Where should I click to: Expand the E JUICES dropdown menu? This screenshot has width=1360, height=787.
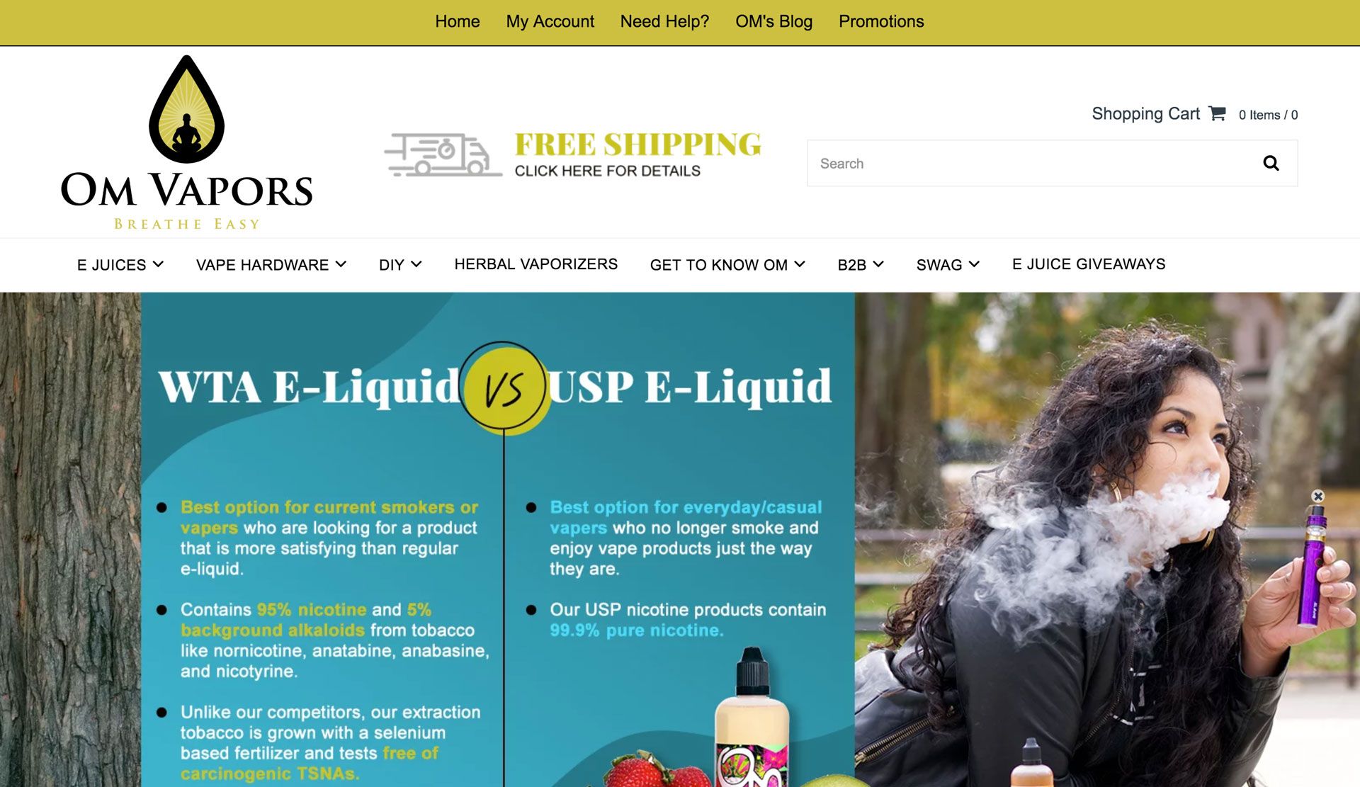click(120, 265)
